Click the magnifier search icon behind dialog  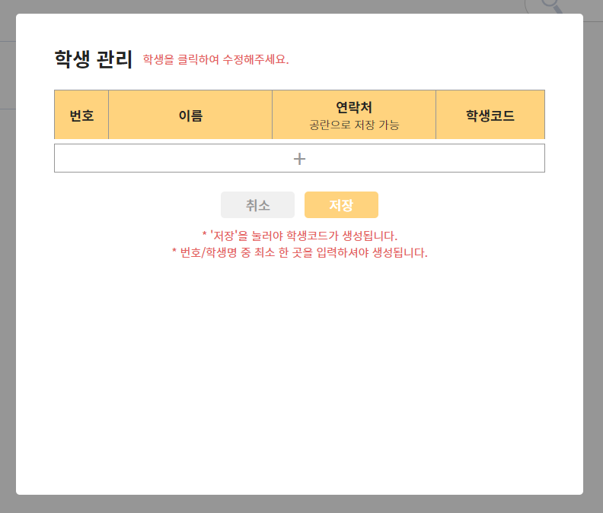tap(551, 5)
